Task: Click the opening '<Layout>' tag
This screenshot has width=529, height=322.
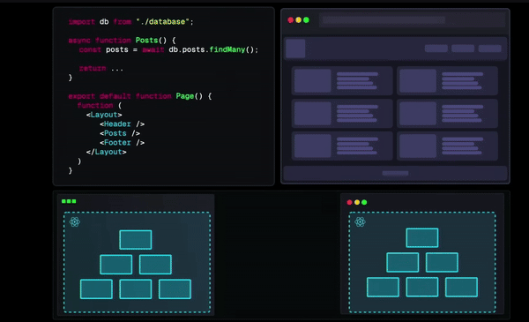Action: pyautogui.click(x=104, y=115)
